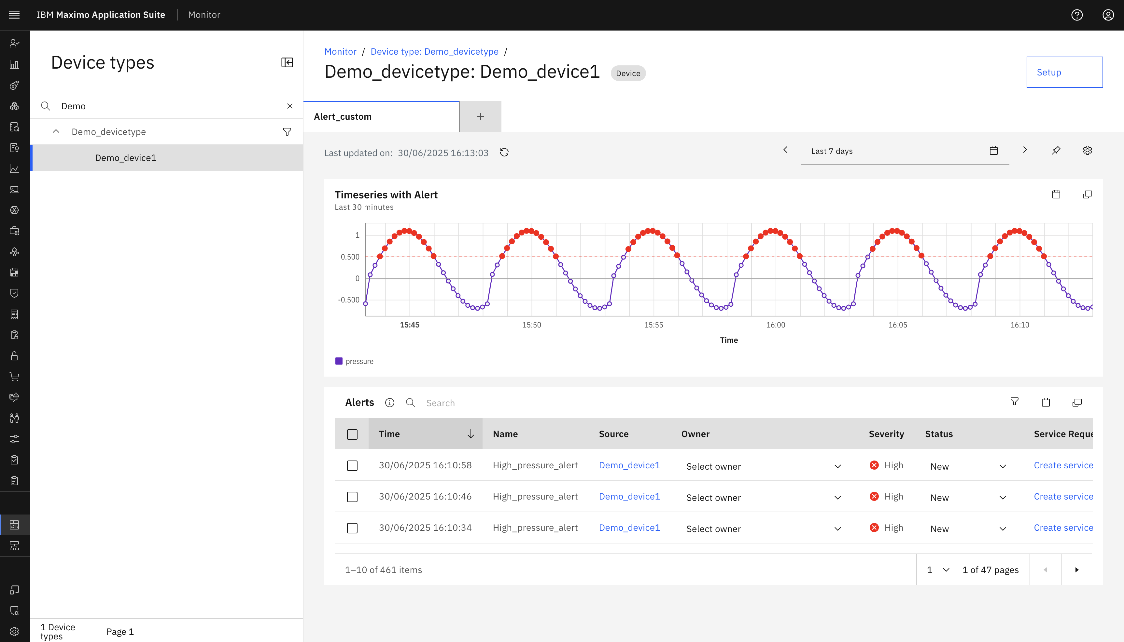
Task: Go to previous time range
Action: [x=785, y=150]
